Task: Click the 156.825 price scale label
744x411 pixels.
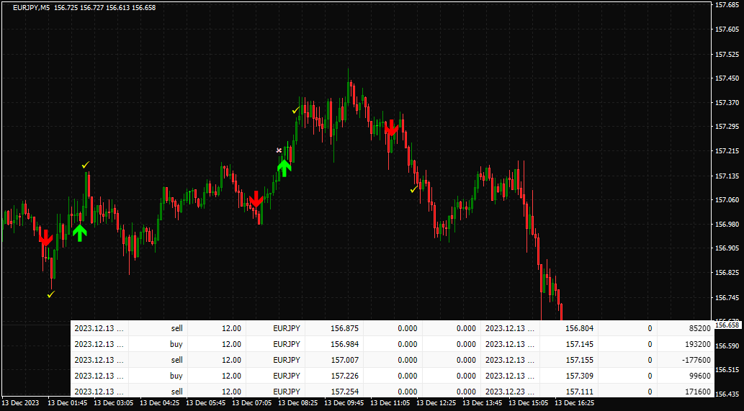Action: (727, 273)
